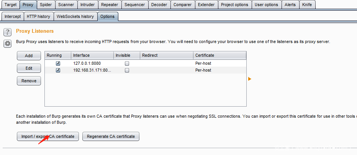The width and height of the screenshot is (357, 155).
Task: Enable Invisible checkbox for 127.0.0.1:8080
Action: pyautogui.click(x=127, y=63)
